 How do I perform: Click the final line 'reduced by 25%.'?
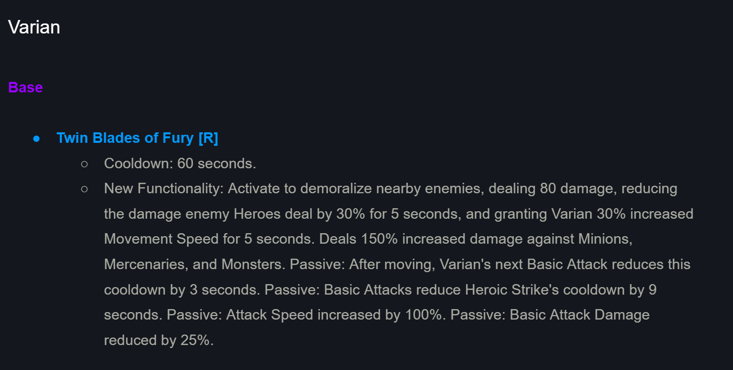[159, 341]
